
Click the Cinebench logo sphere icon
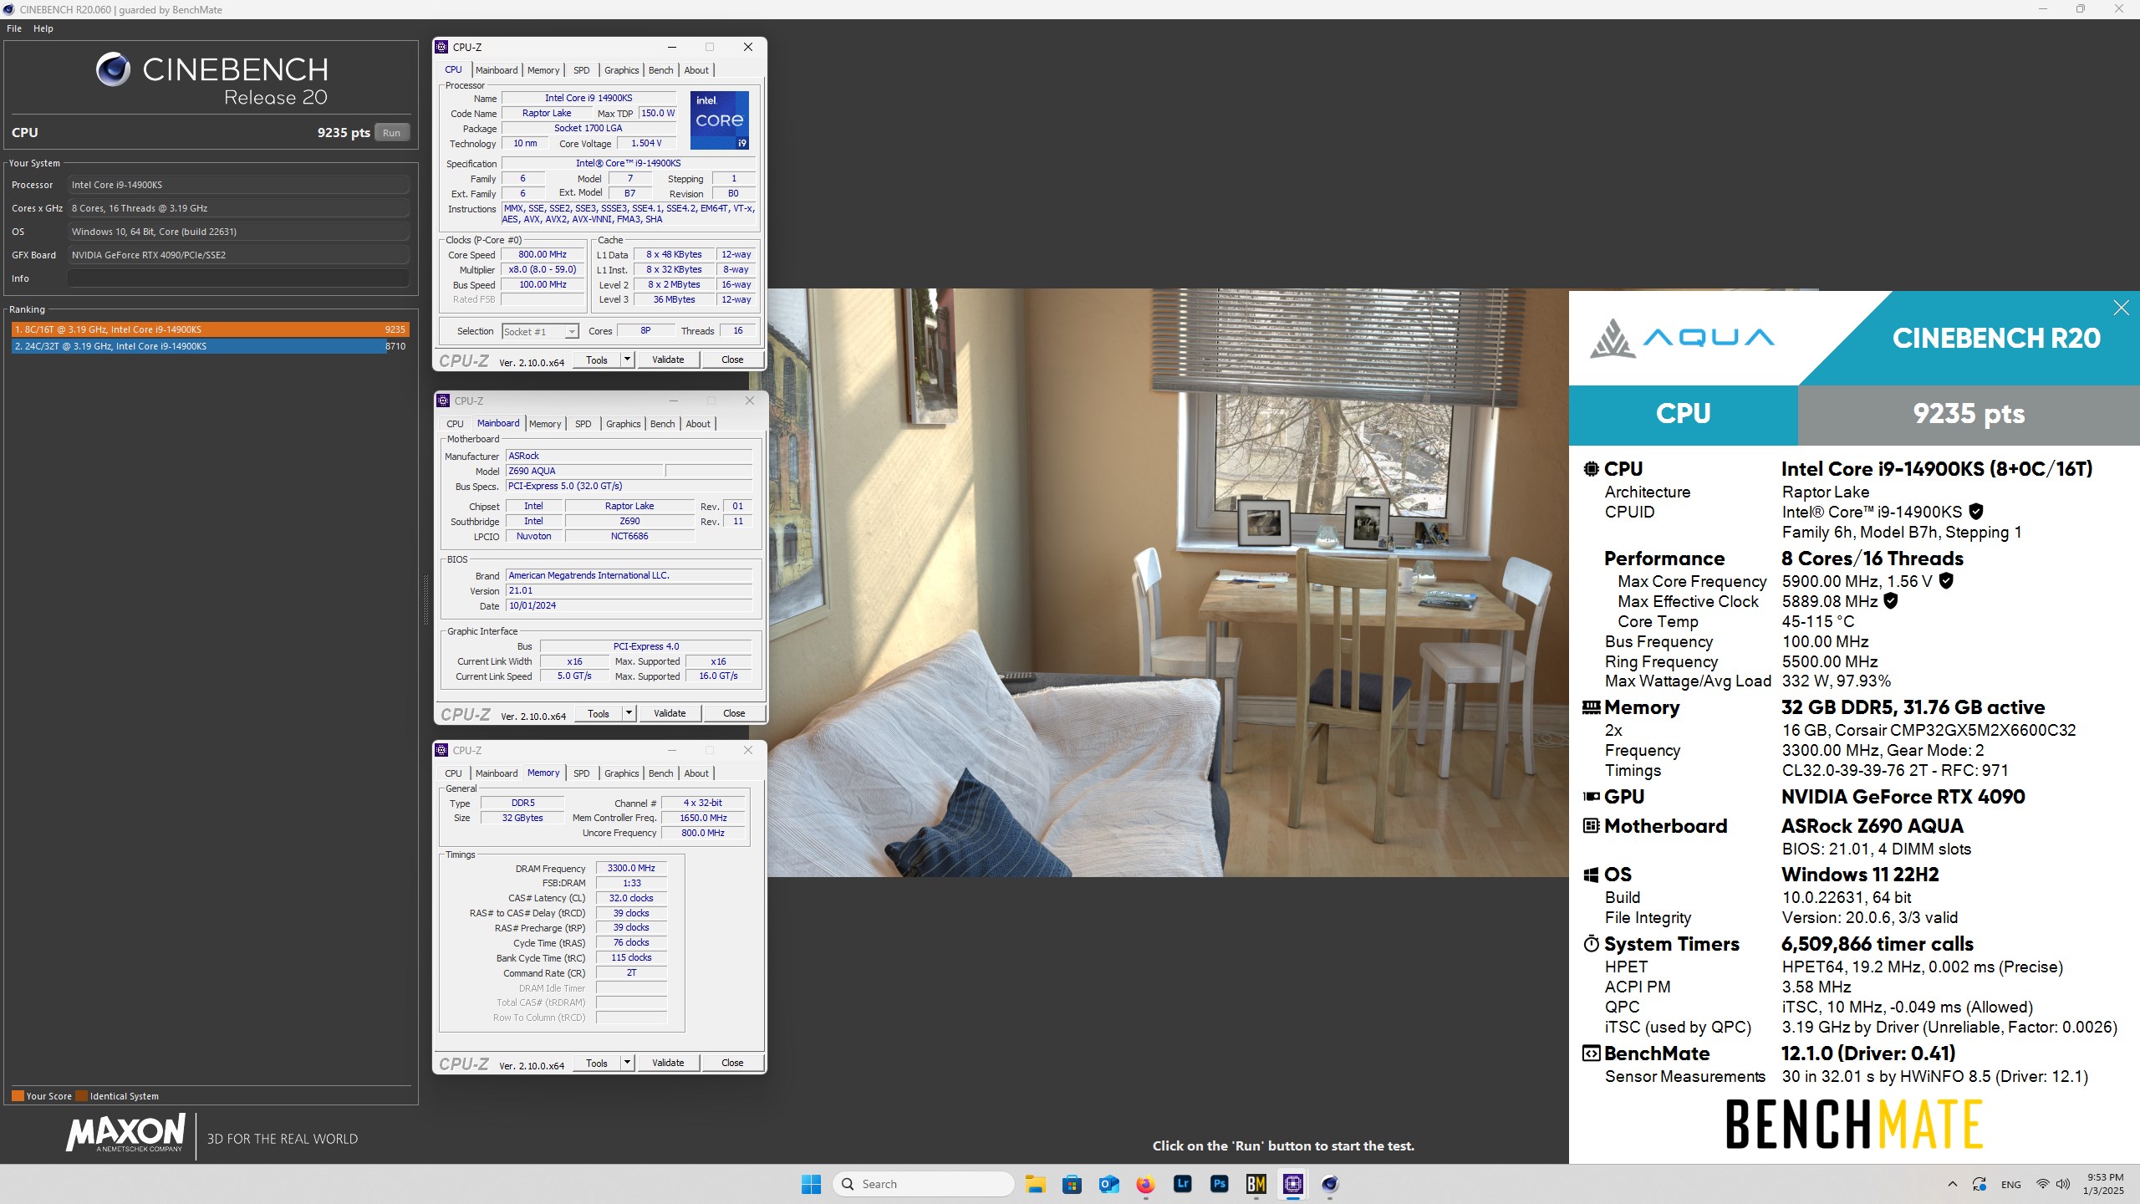113,69
